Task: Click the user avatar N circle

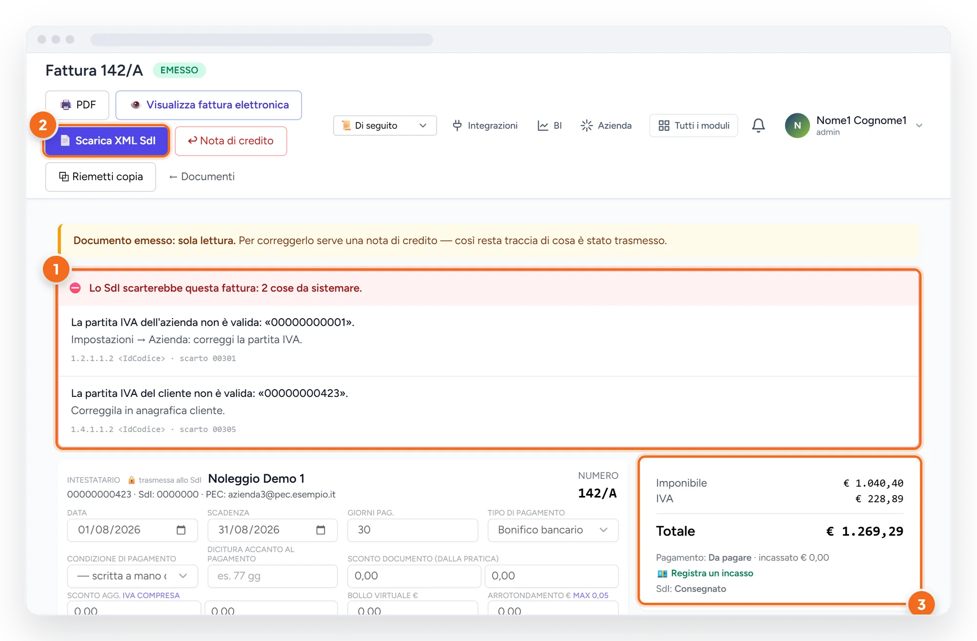Action: pos(797,125)
